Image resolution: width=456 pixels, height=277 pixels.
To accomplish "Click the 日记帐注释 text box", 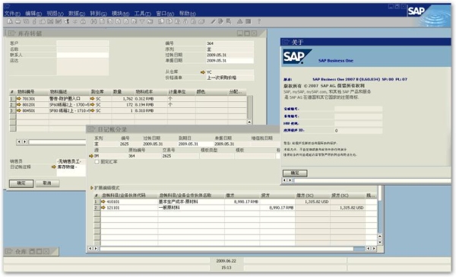I will pos(71,170).
